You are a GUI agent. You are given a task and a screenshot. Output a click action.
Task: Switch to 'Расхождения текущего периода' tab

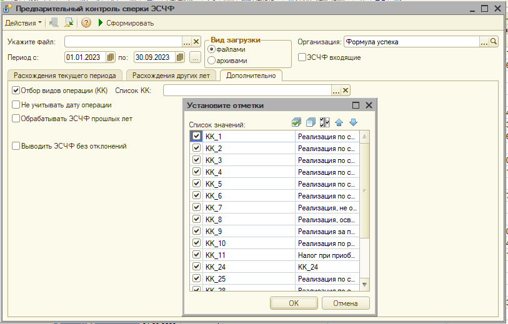[x=66, y=76]
